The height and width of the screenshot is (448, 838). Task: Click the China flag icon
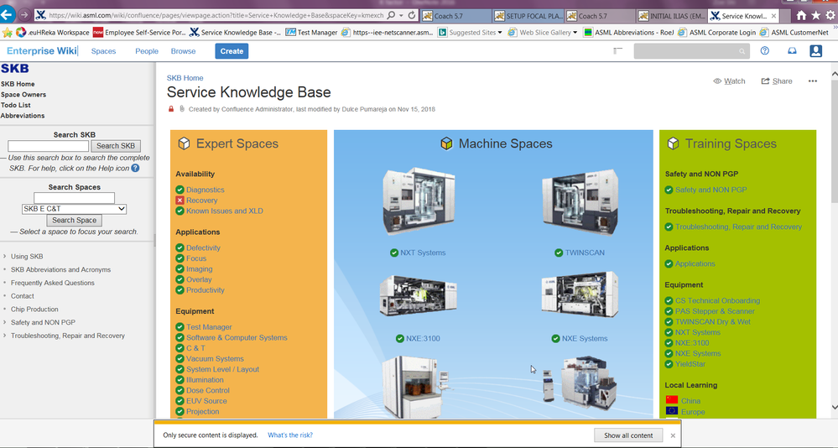point(672,400)
